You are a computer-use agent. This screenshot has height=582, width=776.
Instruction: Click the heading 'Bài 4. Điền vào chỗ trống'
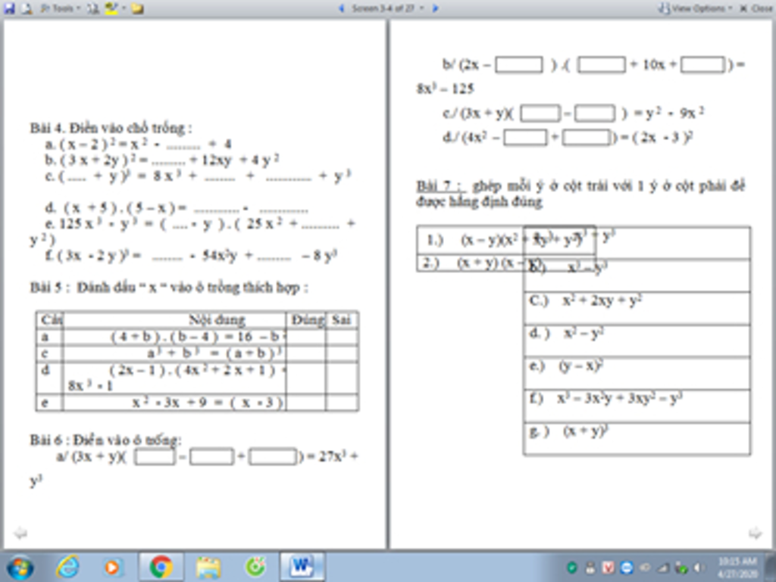[111, 128]
